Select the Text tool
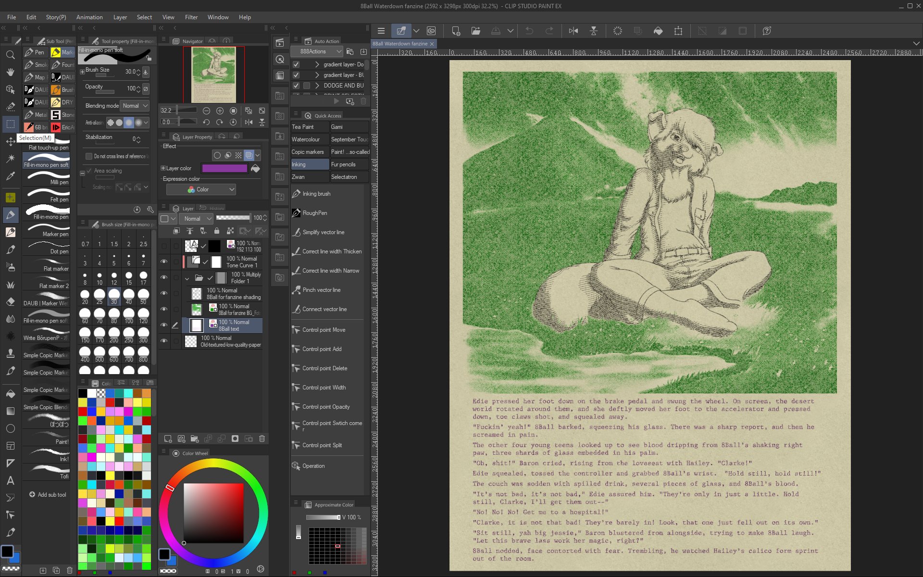 tap(10, 480)
